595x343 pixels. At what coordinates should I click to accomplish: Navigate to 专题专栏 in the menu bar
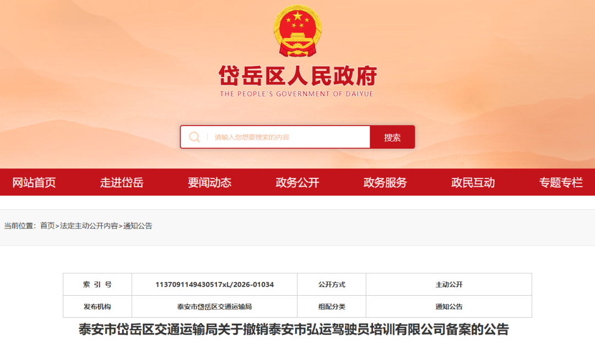click(x=561, y=183)
